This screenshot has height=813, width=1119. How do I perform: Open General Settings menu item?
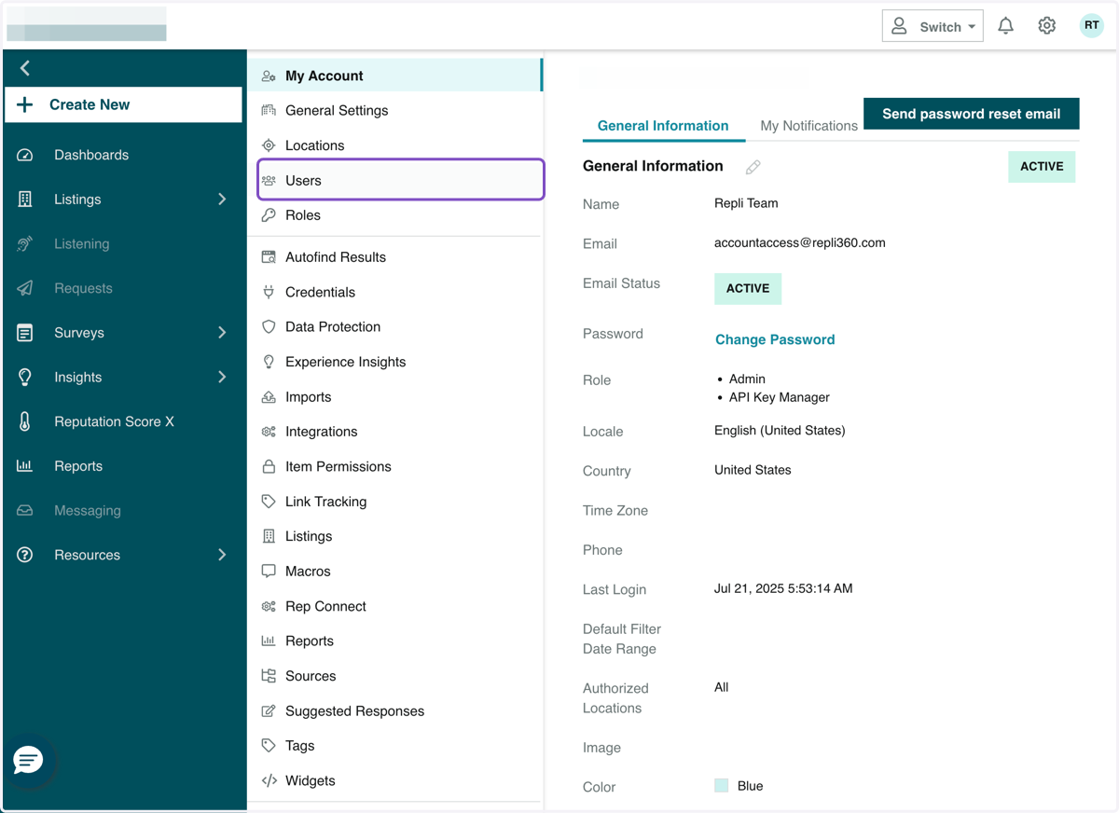[394, 111]
